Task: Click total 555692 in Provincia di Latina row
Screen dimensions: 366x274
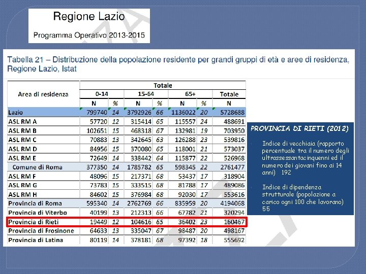Action: click(234, 240)
